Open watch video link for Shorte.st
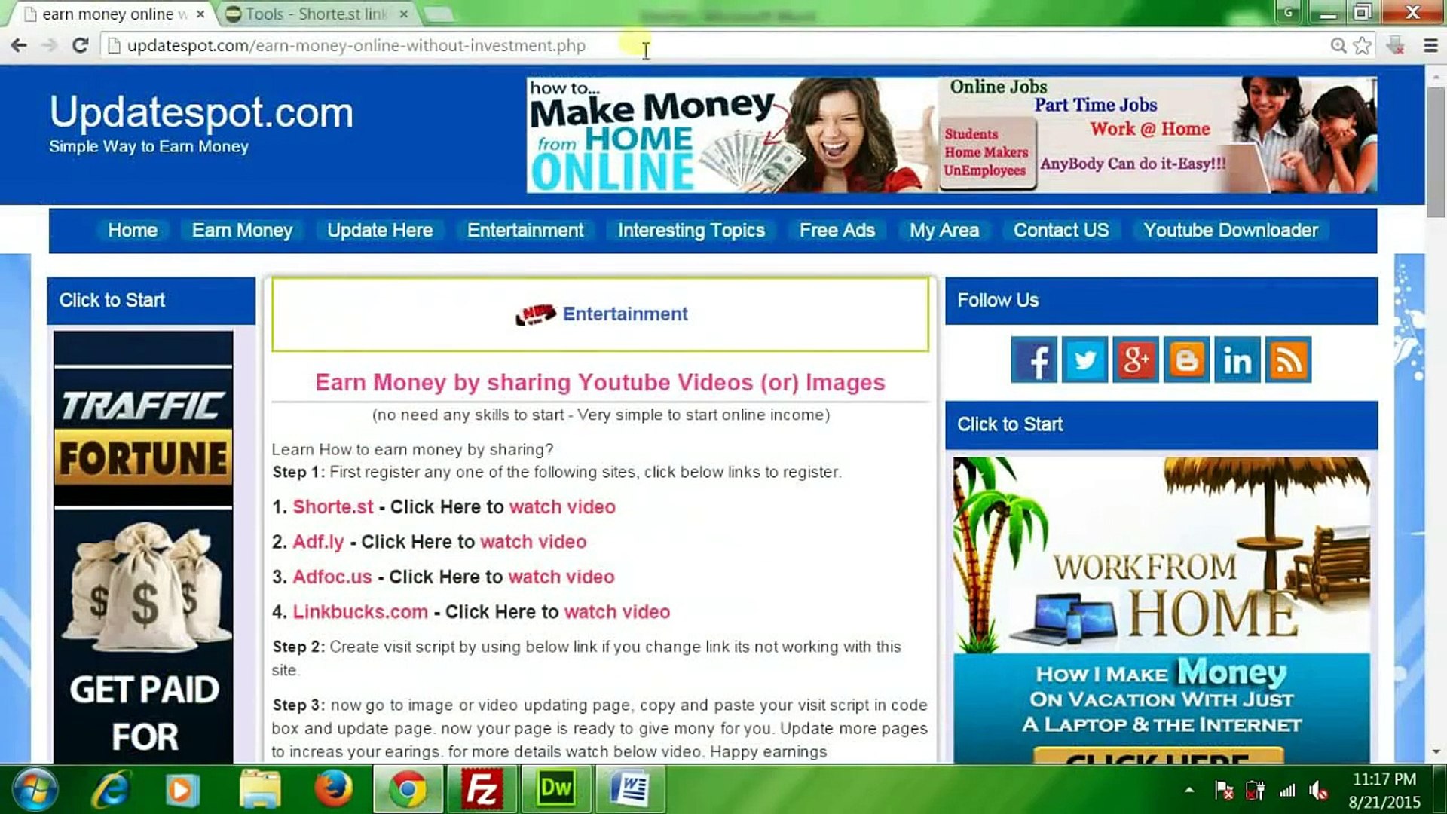This screenshot has height=814, width=1447. pyautogui.click(x=563, y=507)
